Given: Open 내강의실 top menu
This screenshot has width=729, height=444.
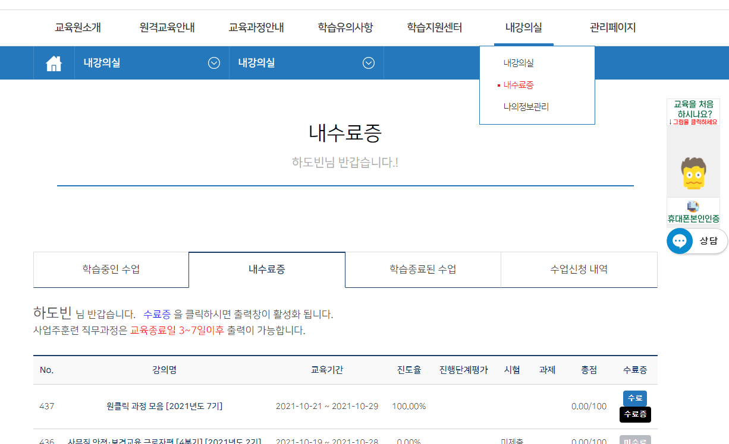Looking at the screenshot, I should point(524,27).
